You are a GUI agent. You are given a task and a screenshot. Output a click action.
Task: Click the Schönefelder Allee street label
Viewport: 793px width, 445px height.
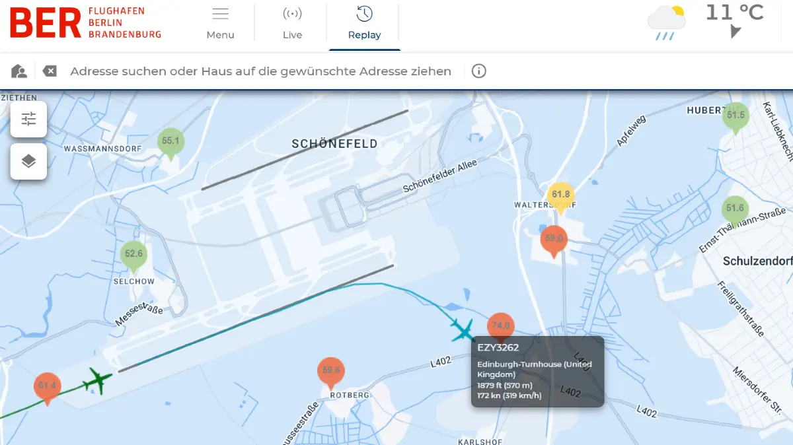439,176
